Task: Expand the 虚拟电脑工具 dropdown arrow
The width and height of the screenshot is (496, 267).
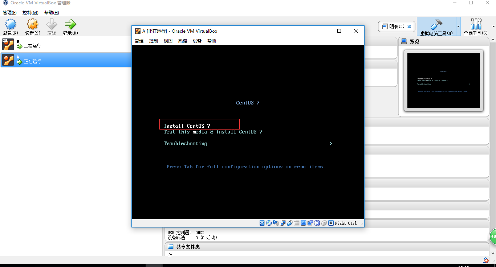Action: (x=458, y=26)
